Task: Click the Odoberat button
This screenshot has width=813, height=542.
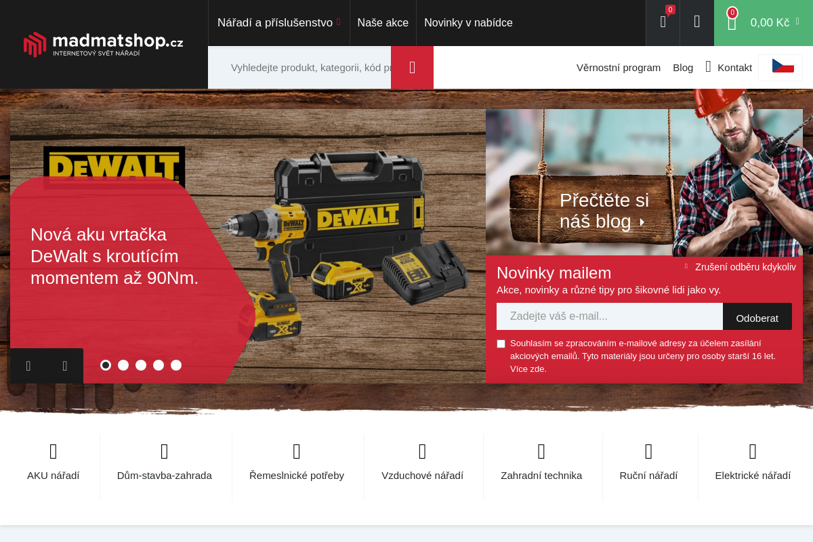Action: (757, 317)
